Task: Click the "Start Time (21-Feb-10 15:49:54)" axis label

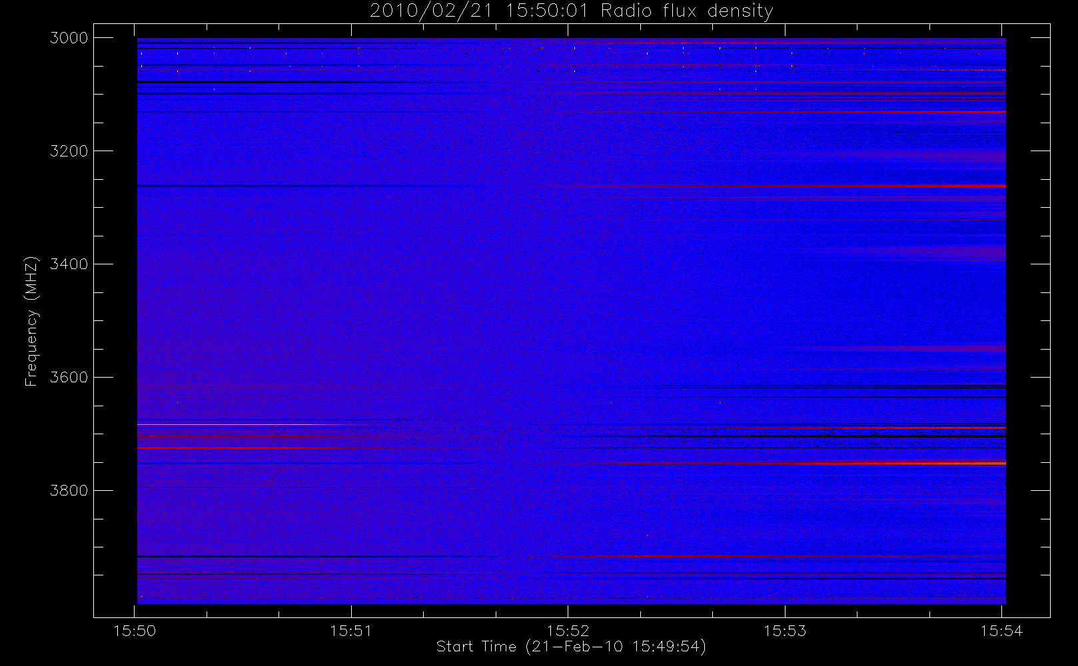Action: (571, 647)
